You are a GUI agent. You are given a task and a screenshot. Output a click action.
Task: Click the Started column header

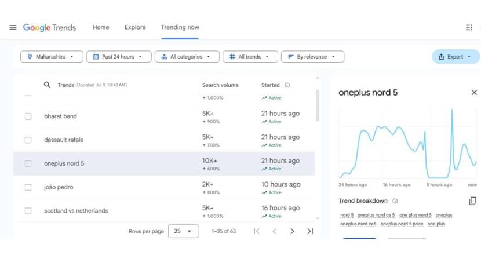(270, 85)
